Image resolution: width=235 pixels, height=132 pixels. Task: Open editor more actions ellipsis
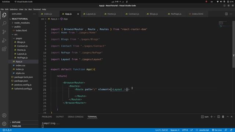tap(231, 14)
